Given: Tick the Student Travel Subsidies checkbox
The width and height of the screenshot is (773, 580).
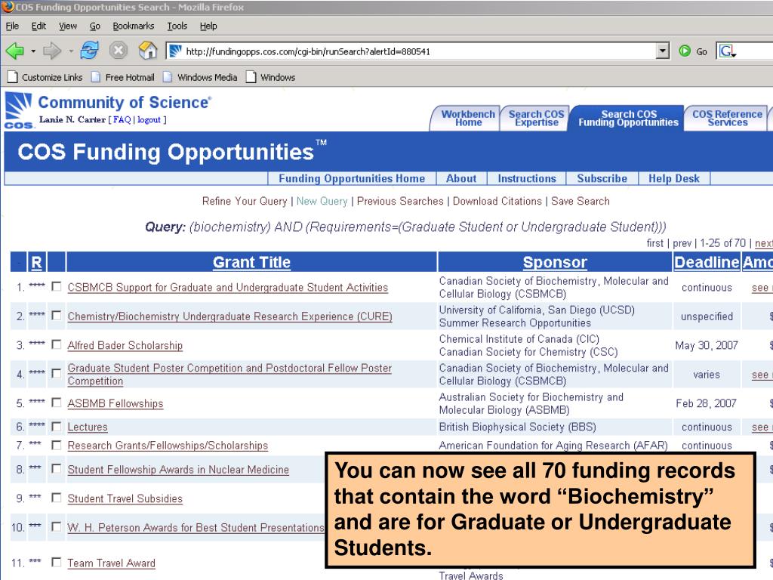Looking at the screenshot, I should [x=57, y=498].
